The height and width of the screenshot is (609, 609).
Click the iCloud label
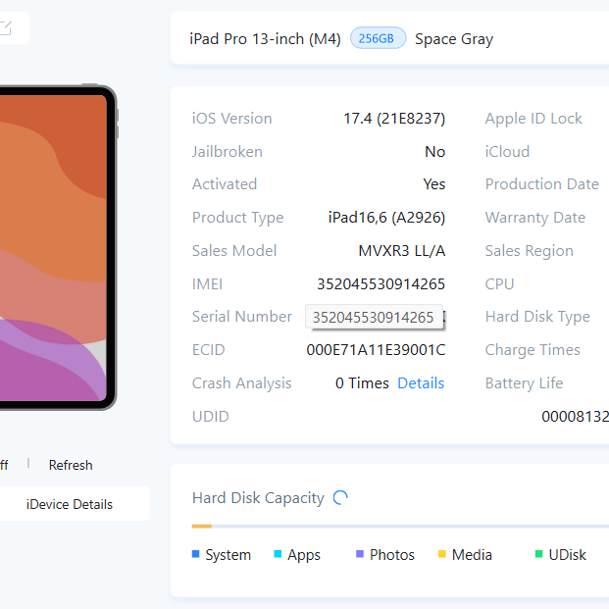click(x=507, y=151)
